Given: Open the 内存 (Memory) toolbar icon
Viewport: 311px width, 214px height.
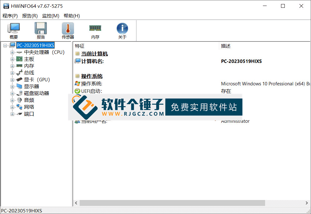Looking at the screenshot, I should tap(95, 30).
